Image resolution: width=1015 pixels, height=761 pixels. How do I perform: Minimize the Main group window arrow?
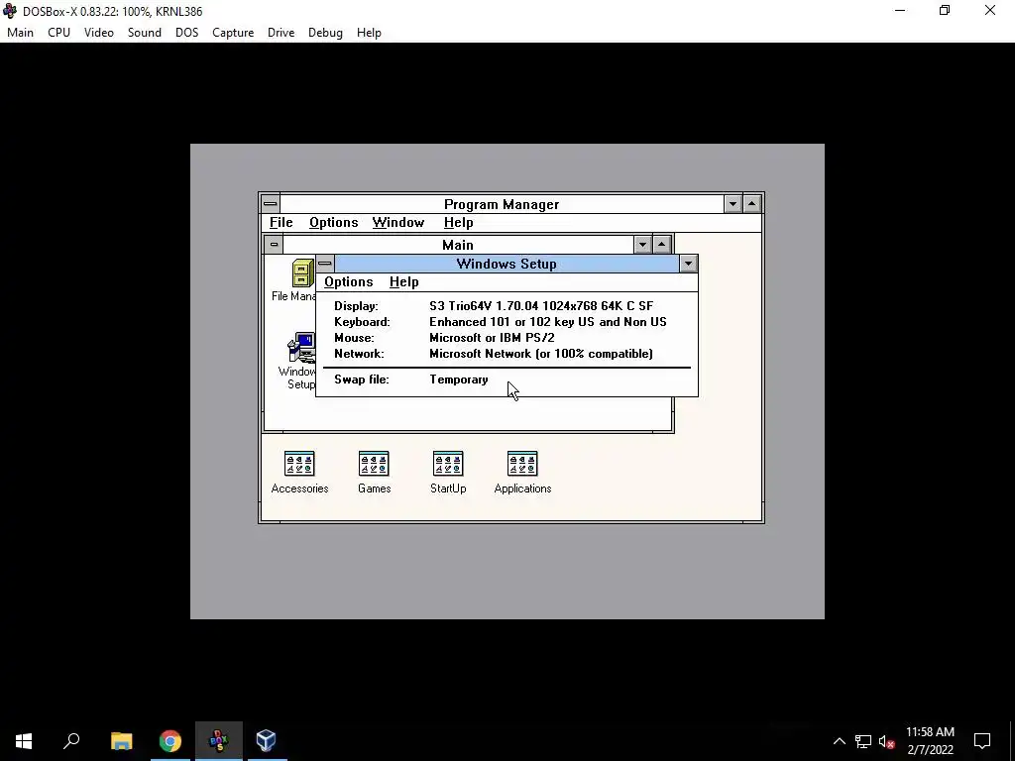[x=642, y=245]
